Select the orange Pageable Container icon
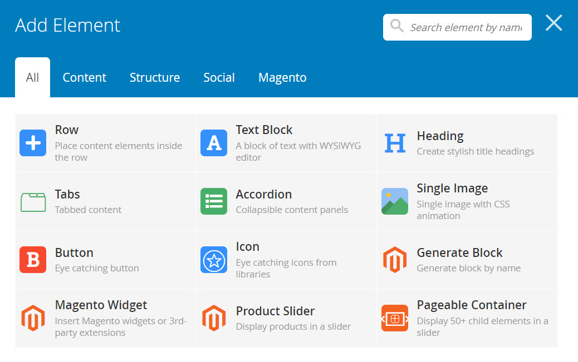The width and height of the screenshot is (578, 362). (x=395, y=318)
